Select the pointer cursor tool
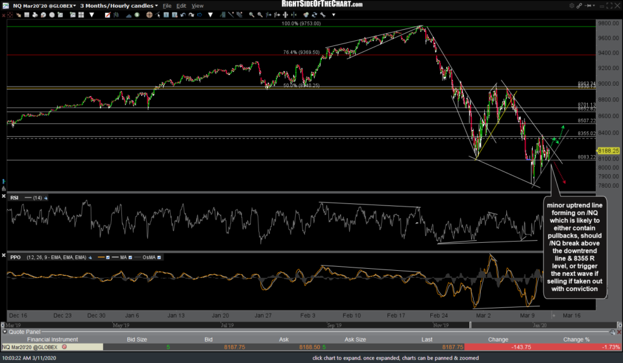The image size is (623, 363). pyautogui.click(x=158, y=15)
